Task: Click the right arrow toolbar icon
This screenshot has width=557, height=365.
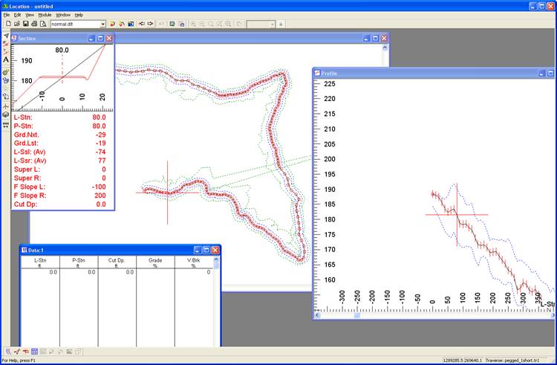Action: point(150,24)
